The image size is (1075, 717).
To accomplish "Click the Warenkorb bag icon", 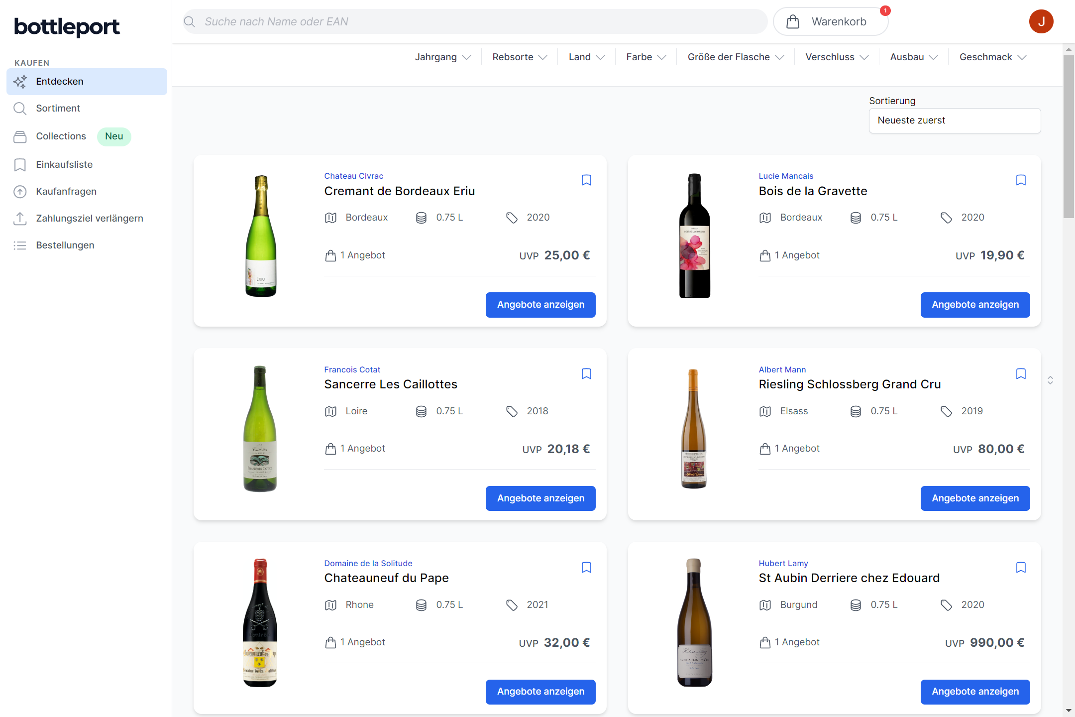I will 793,22.
